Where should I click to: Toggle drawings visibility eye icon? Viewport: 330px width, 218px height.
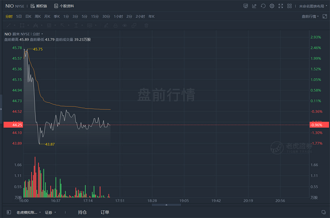pyautogui.click(x=125, y=25)
